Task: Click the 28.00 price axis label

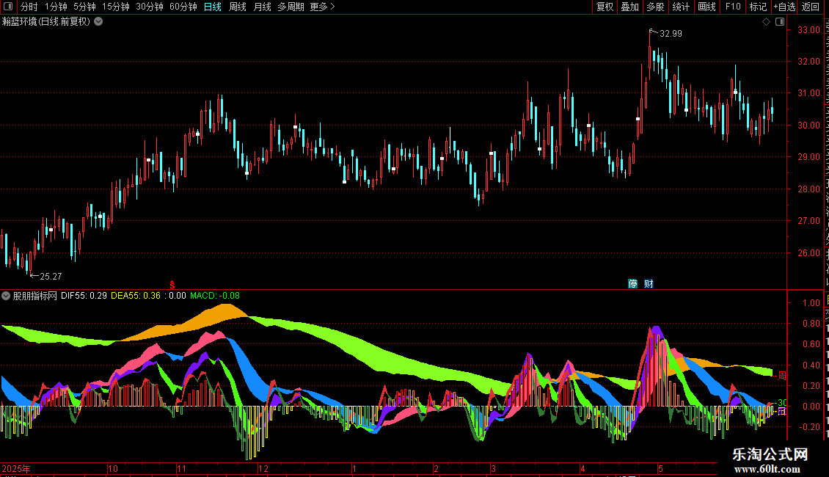Action: point(809,189)
